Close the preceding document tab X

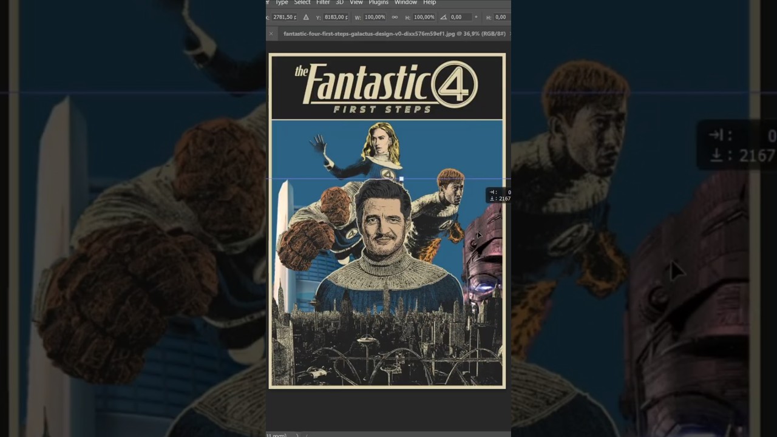point(271,34)
